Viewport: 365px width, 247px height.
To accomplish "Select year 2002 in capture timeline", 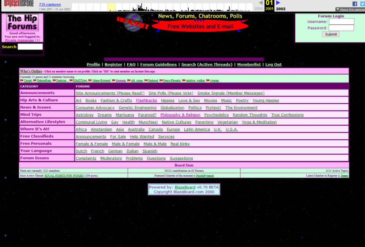I will tap(281, 9).
